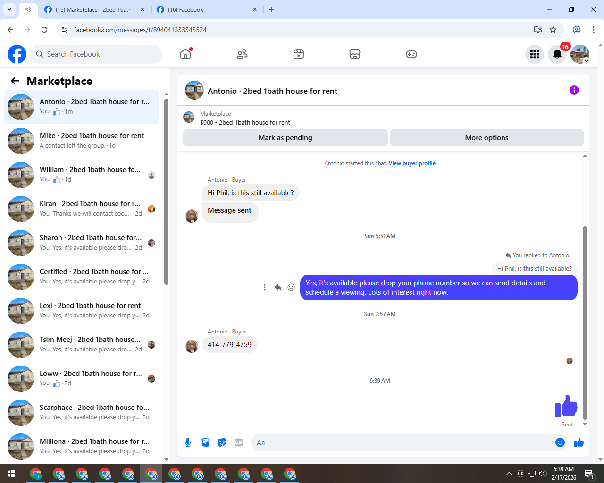604x483 pixels.
Task: Click the taskbar volume speaker icon
Action: pos(543,474)
